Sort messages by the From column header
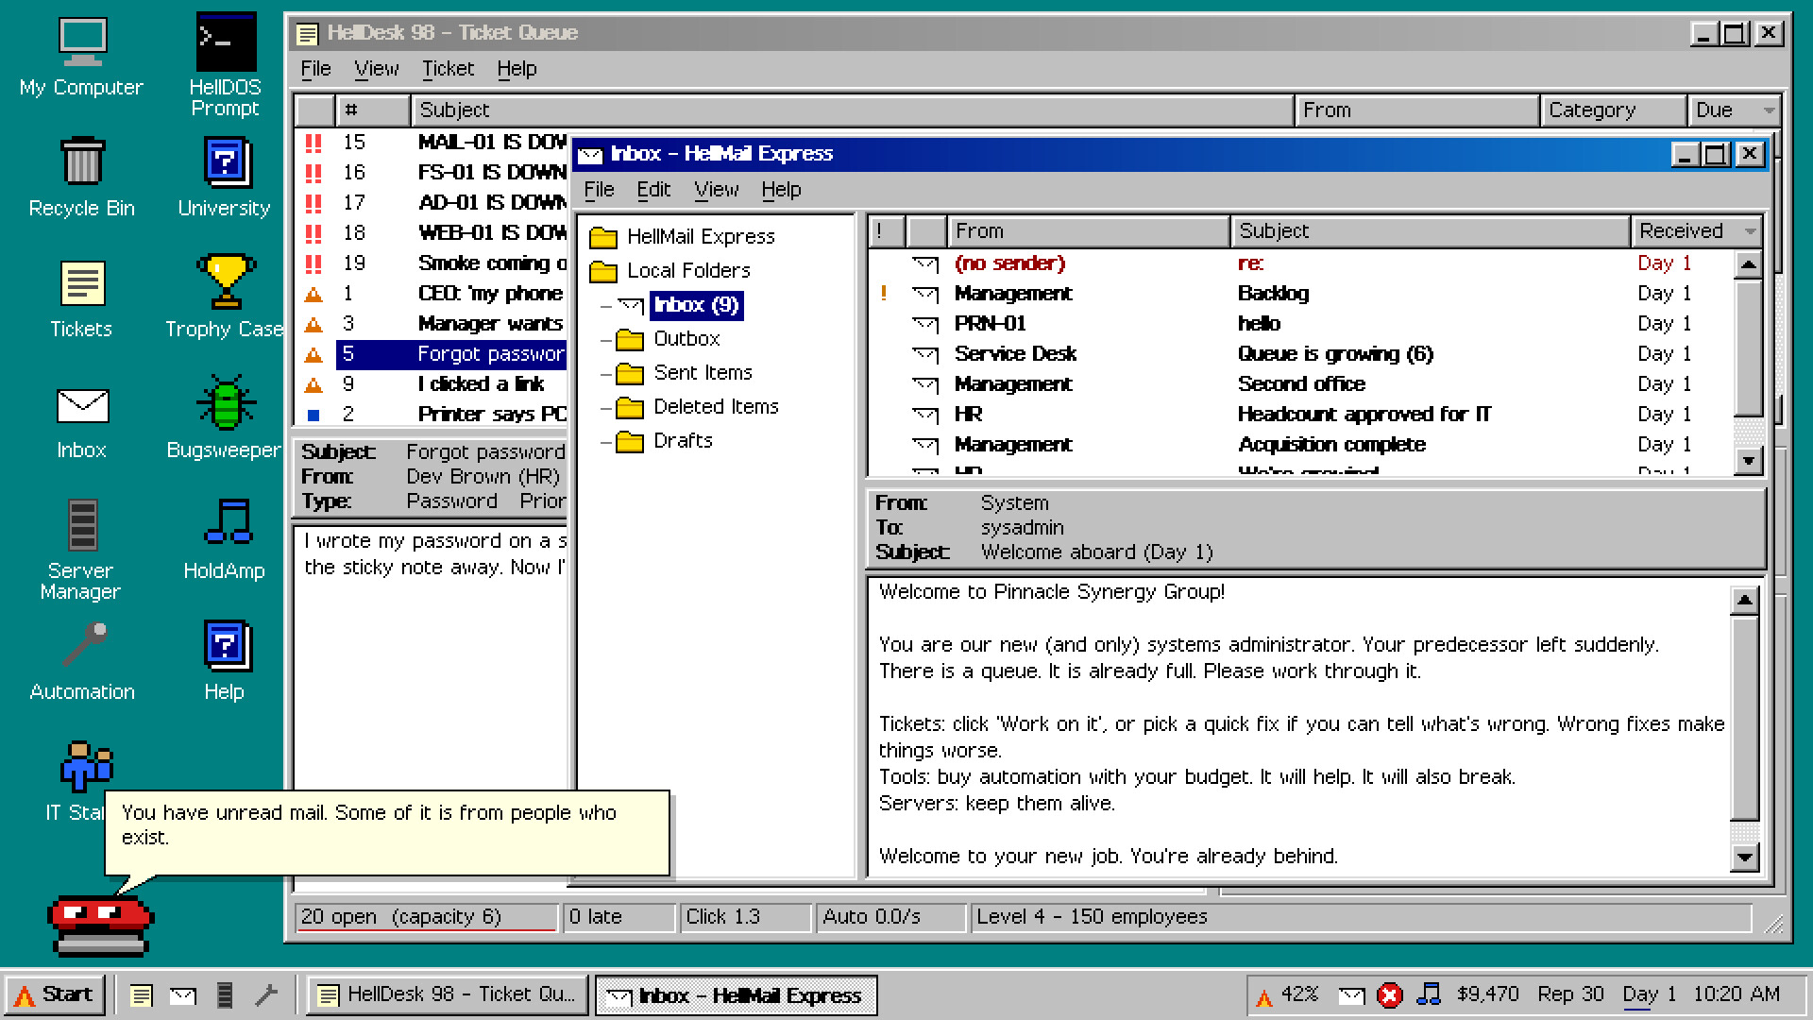Viewport: 1813px width, 1020px height. click(x=1088, y=231)
